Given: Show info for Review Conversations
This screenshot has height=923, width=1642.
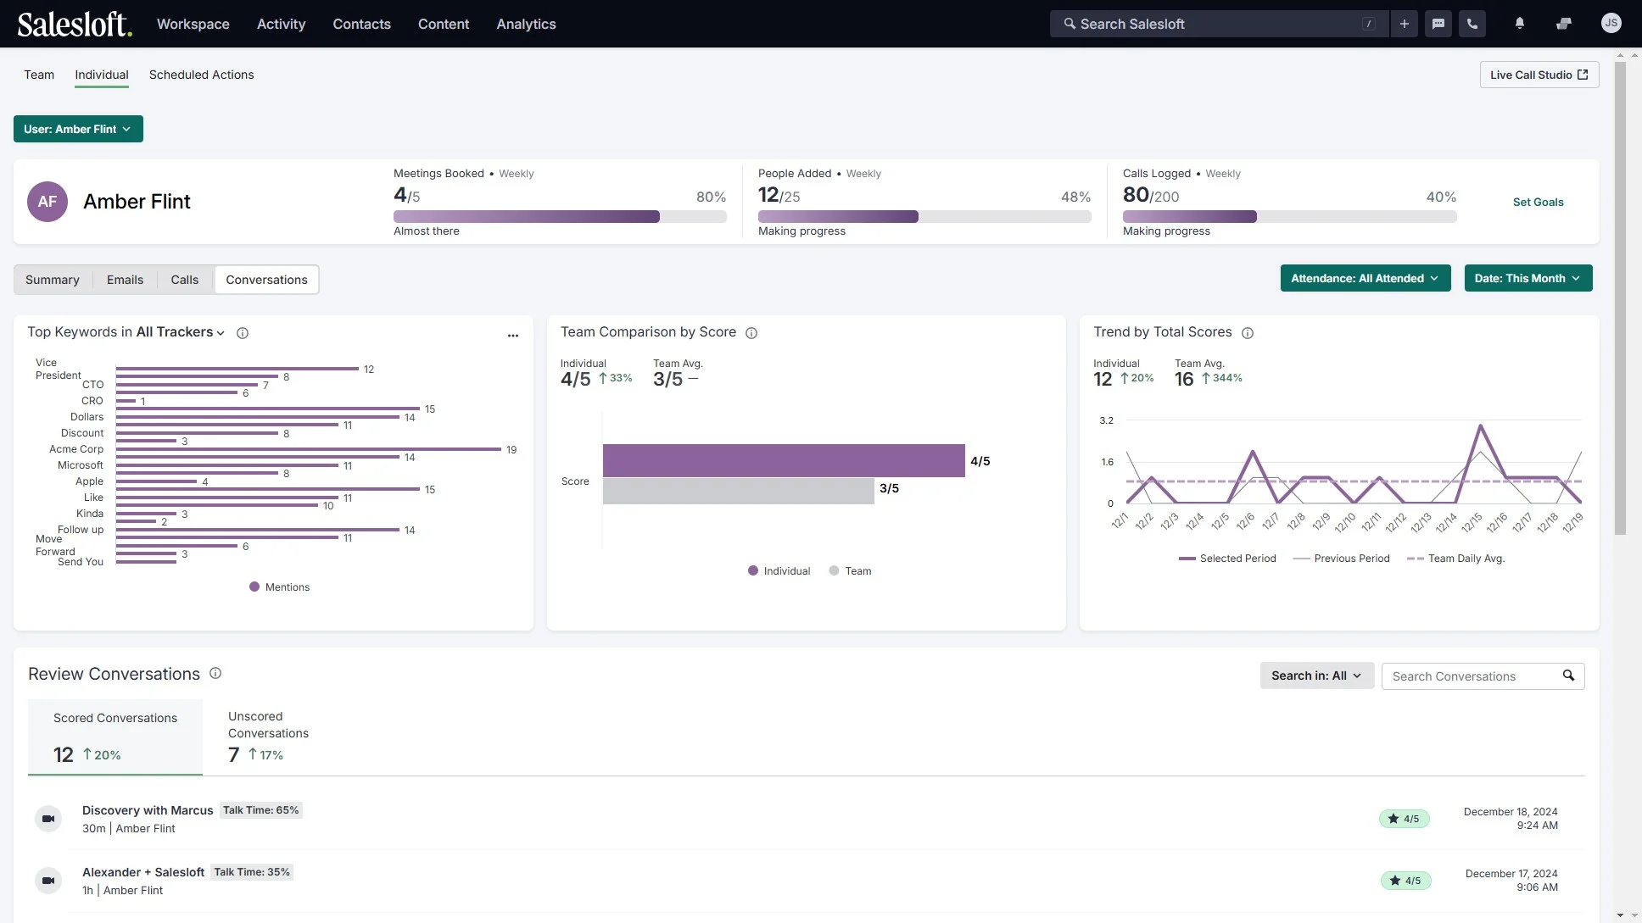Looking at the screenshot, I should click(x=215, y=673).
